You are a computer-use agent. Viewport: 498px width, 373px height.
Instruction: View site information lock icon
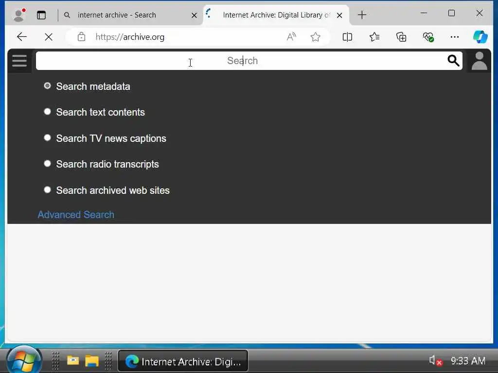81,37
